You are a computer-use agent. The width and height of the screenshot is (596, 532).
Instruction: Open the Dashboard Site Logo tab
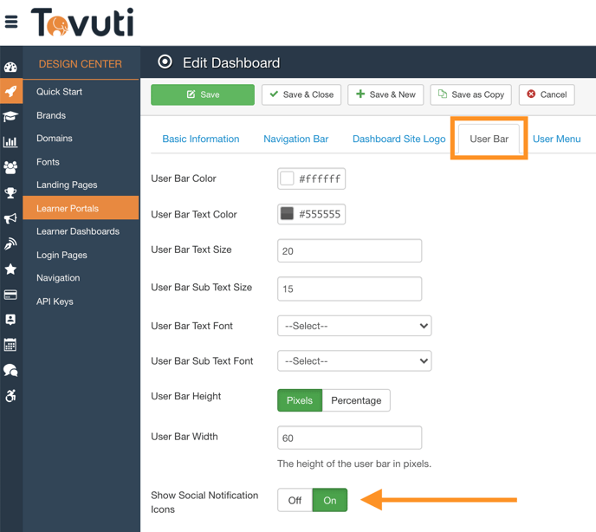[x=398, y=139]
